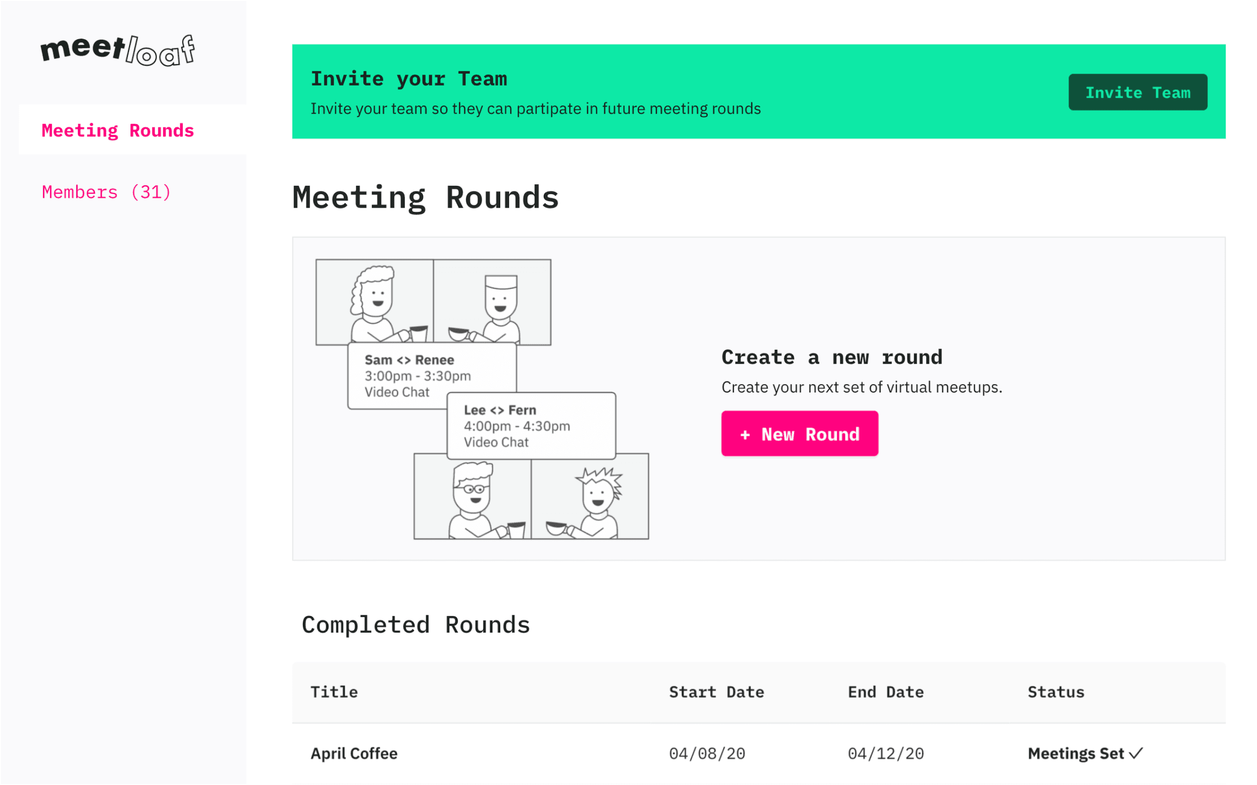
Task: Click the person wearing glasses illustration
Action: [472, 496]
